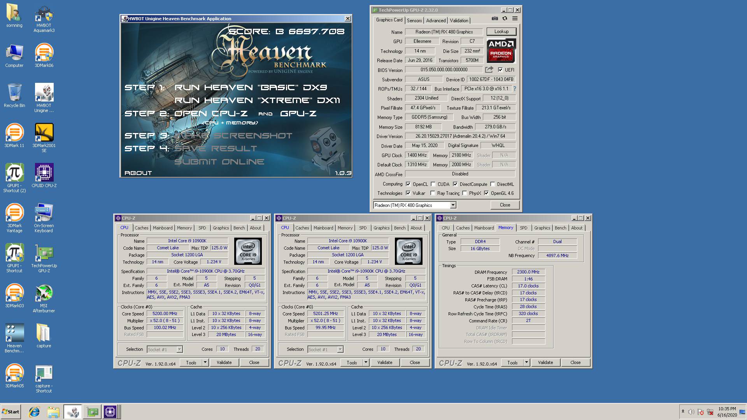The width and height of the screenshot is (747, 420).
Task: Click the BIOS save/share arrow icon in GPU-Z
Action: (489, 70)
